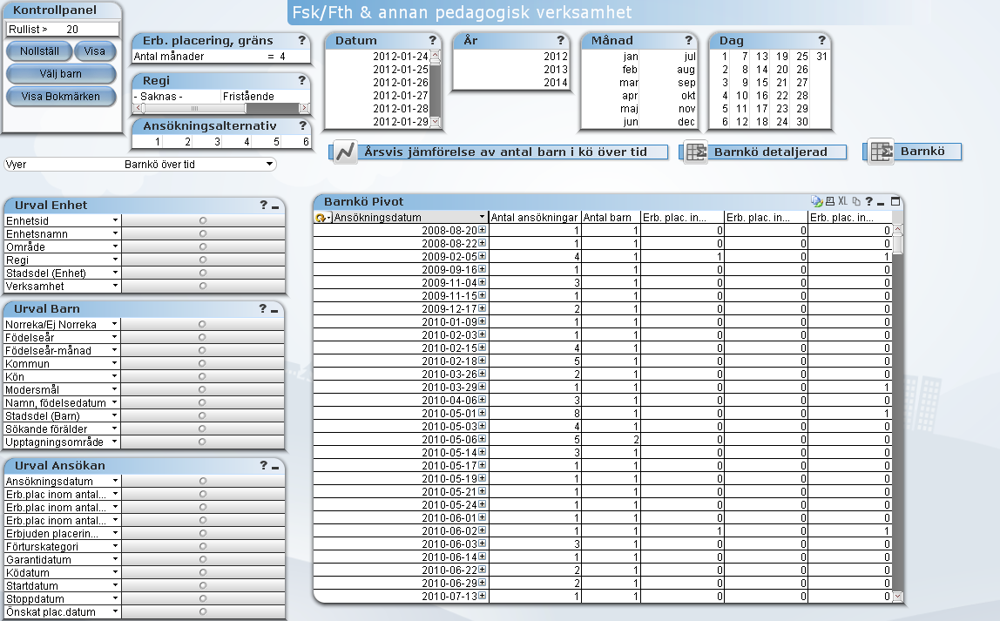The height and width of the screenshot is (621, 1000).
Task: Select year 2013 in År list
Action: pyautogui.click(x=510, y=70)
